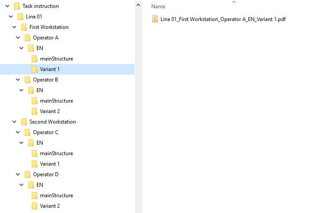Collapse the Task instruction tree node

(7, 6)
